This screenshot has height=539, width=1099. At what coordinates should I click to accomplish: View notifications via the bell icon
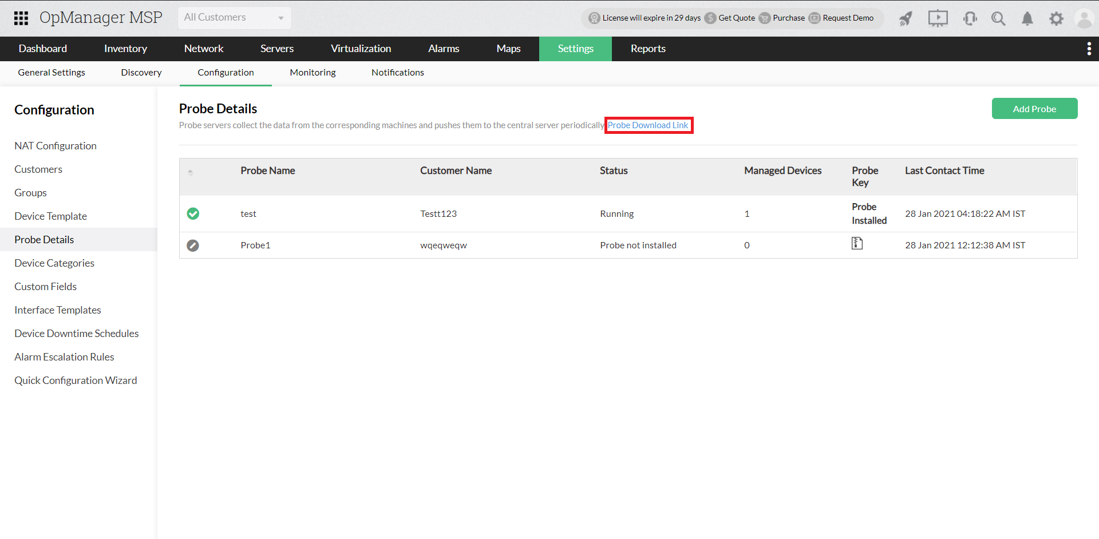[1027, 18]
